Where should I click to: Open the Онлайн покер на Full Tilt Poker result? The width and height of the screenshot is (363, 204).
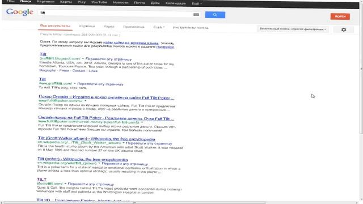[106, 118]
